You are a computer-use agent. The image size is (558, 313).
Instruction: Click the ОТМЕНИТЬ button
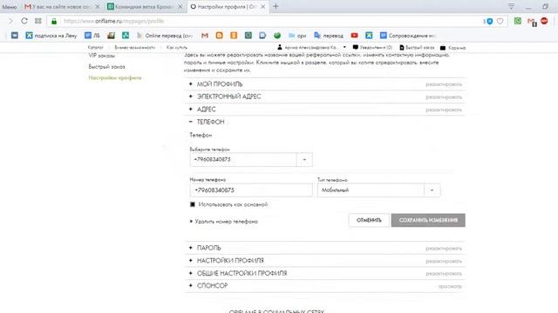point(369,220)
